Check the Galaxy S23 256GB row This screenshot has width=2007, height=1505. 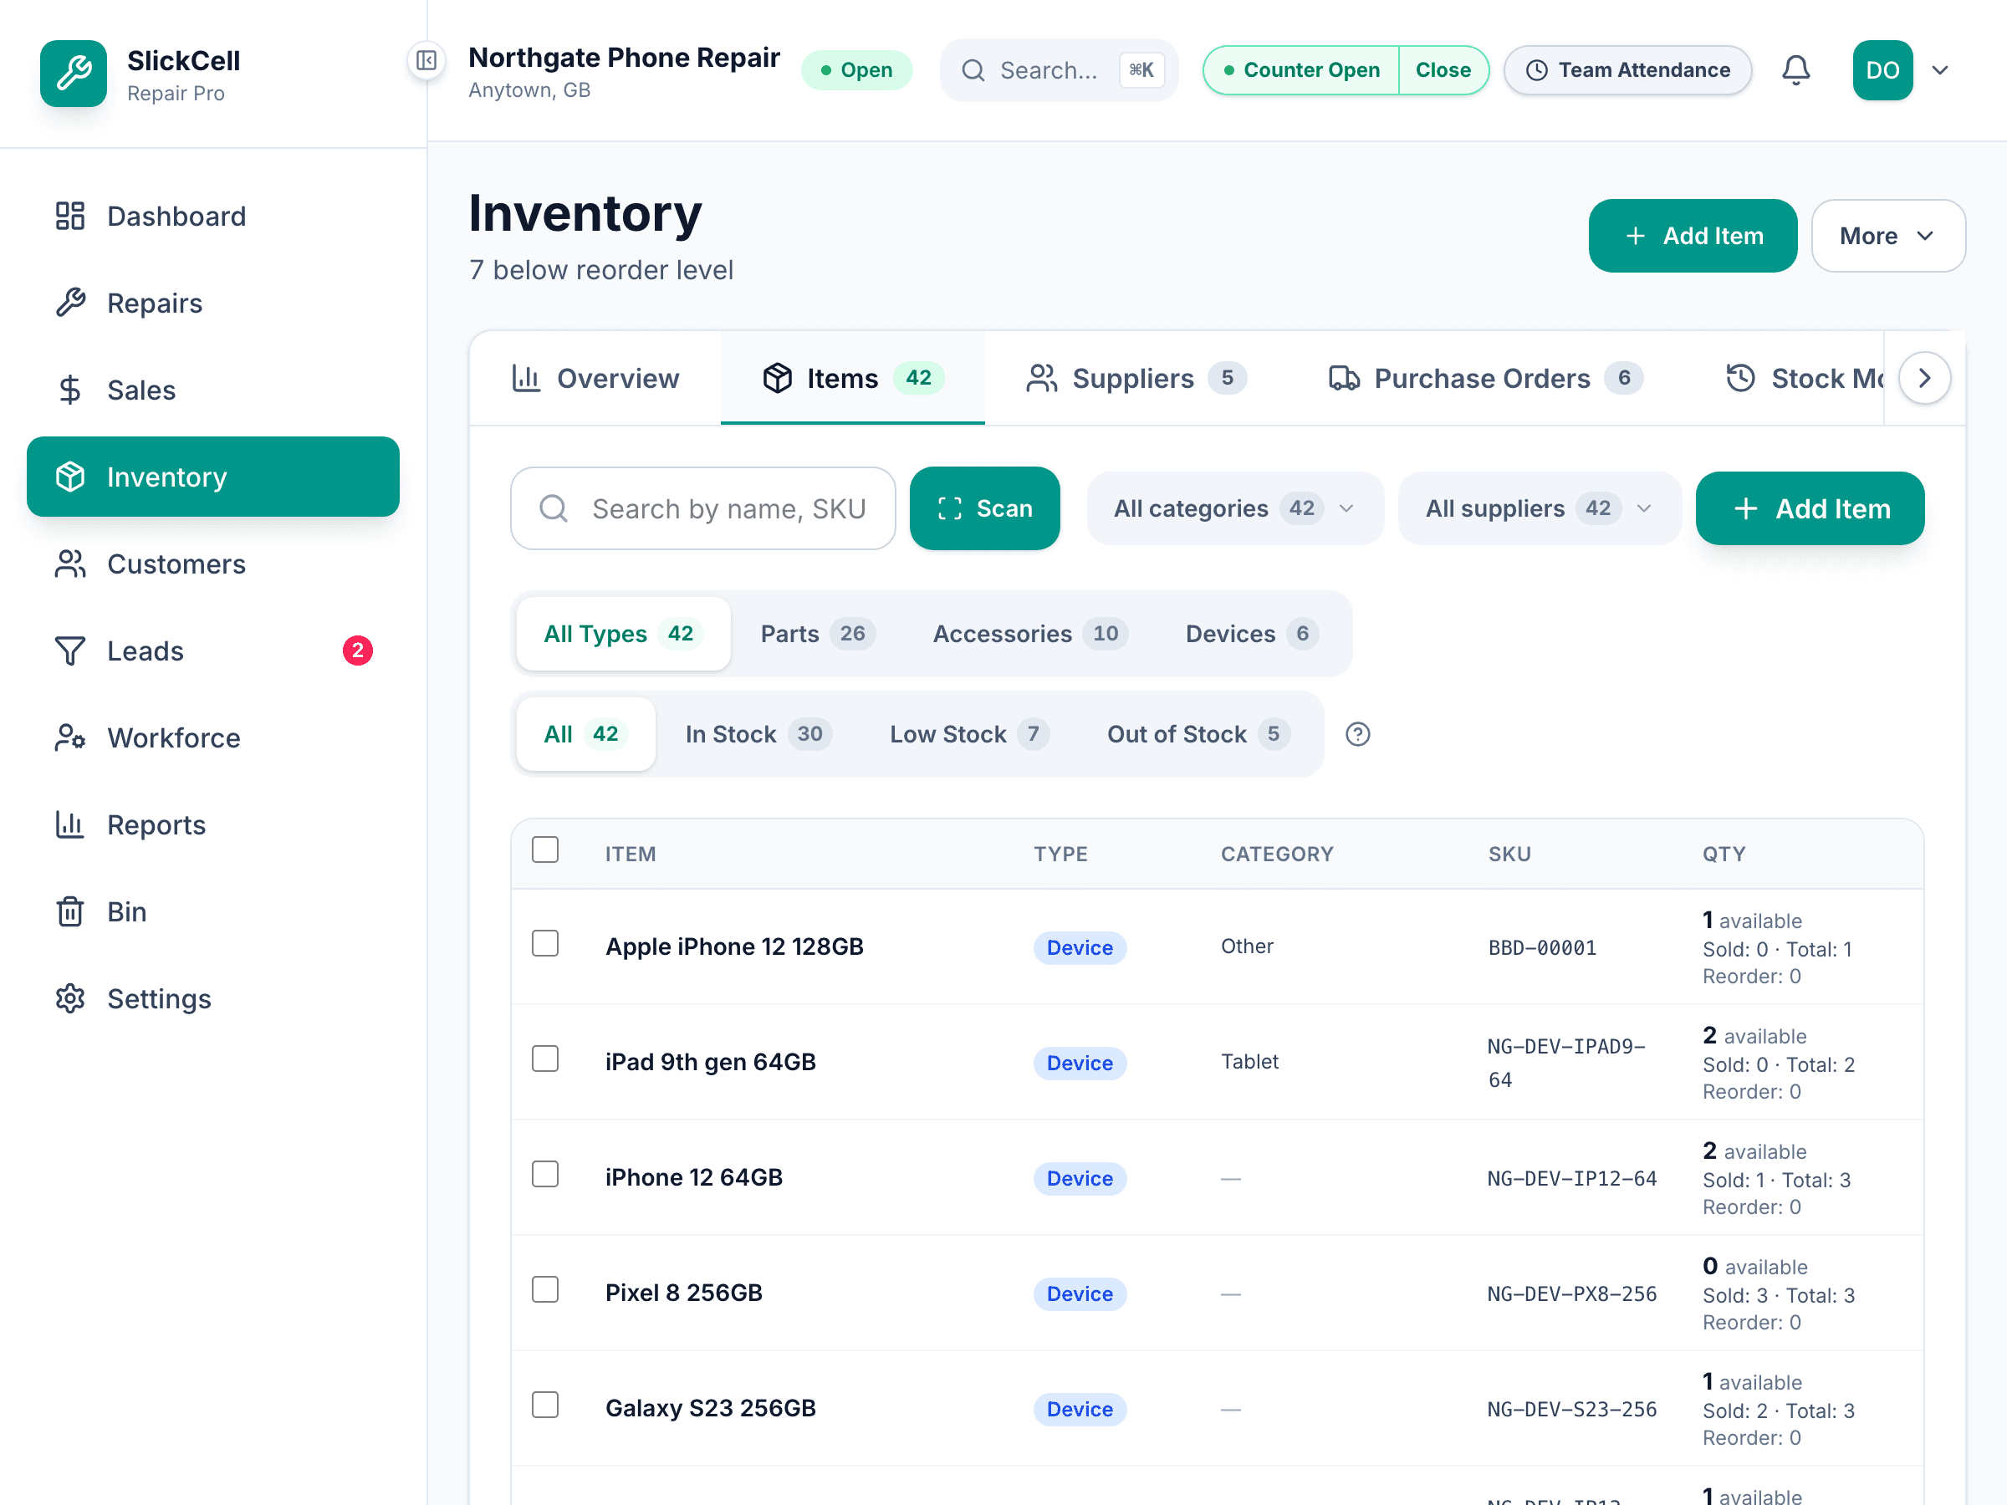click(545, 1405)
